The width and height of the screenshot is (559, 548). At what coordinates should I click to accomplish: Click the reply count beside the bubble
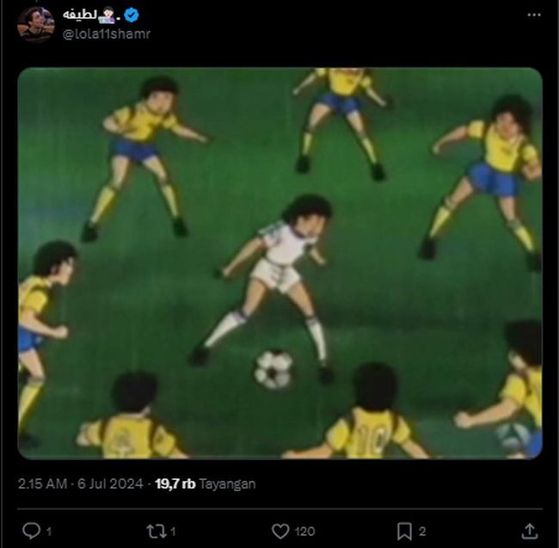pos(49,532)
